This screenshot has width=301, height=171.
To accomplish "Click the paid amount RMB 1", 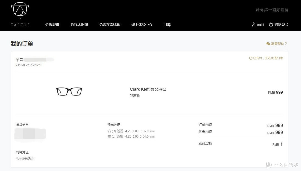I will pos(277,144).
